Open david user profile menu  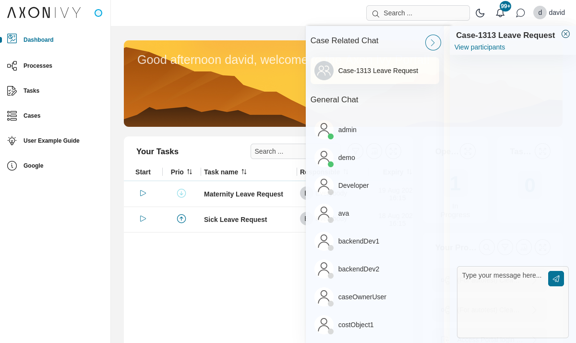click(x=549, y=12)
